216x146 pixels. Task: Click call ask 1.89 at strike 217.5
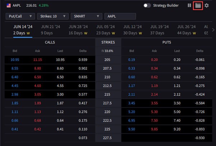38,103
